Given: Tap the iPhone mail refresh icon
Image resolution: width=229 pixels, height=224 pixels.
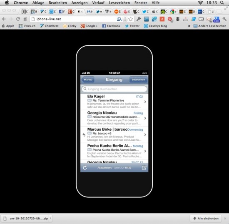Looking at the screenshot, I should coord(85,168).
